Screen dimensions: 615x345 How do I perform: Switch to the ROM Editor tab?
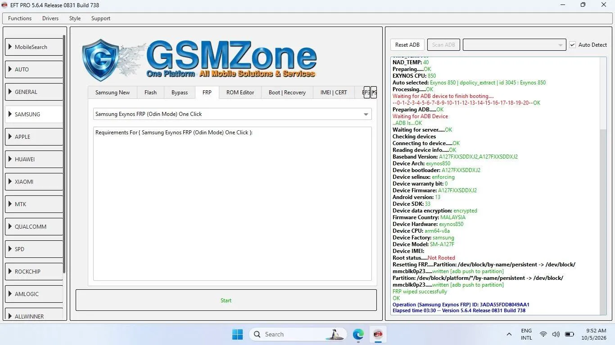click(240, 93)
